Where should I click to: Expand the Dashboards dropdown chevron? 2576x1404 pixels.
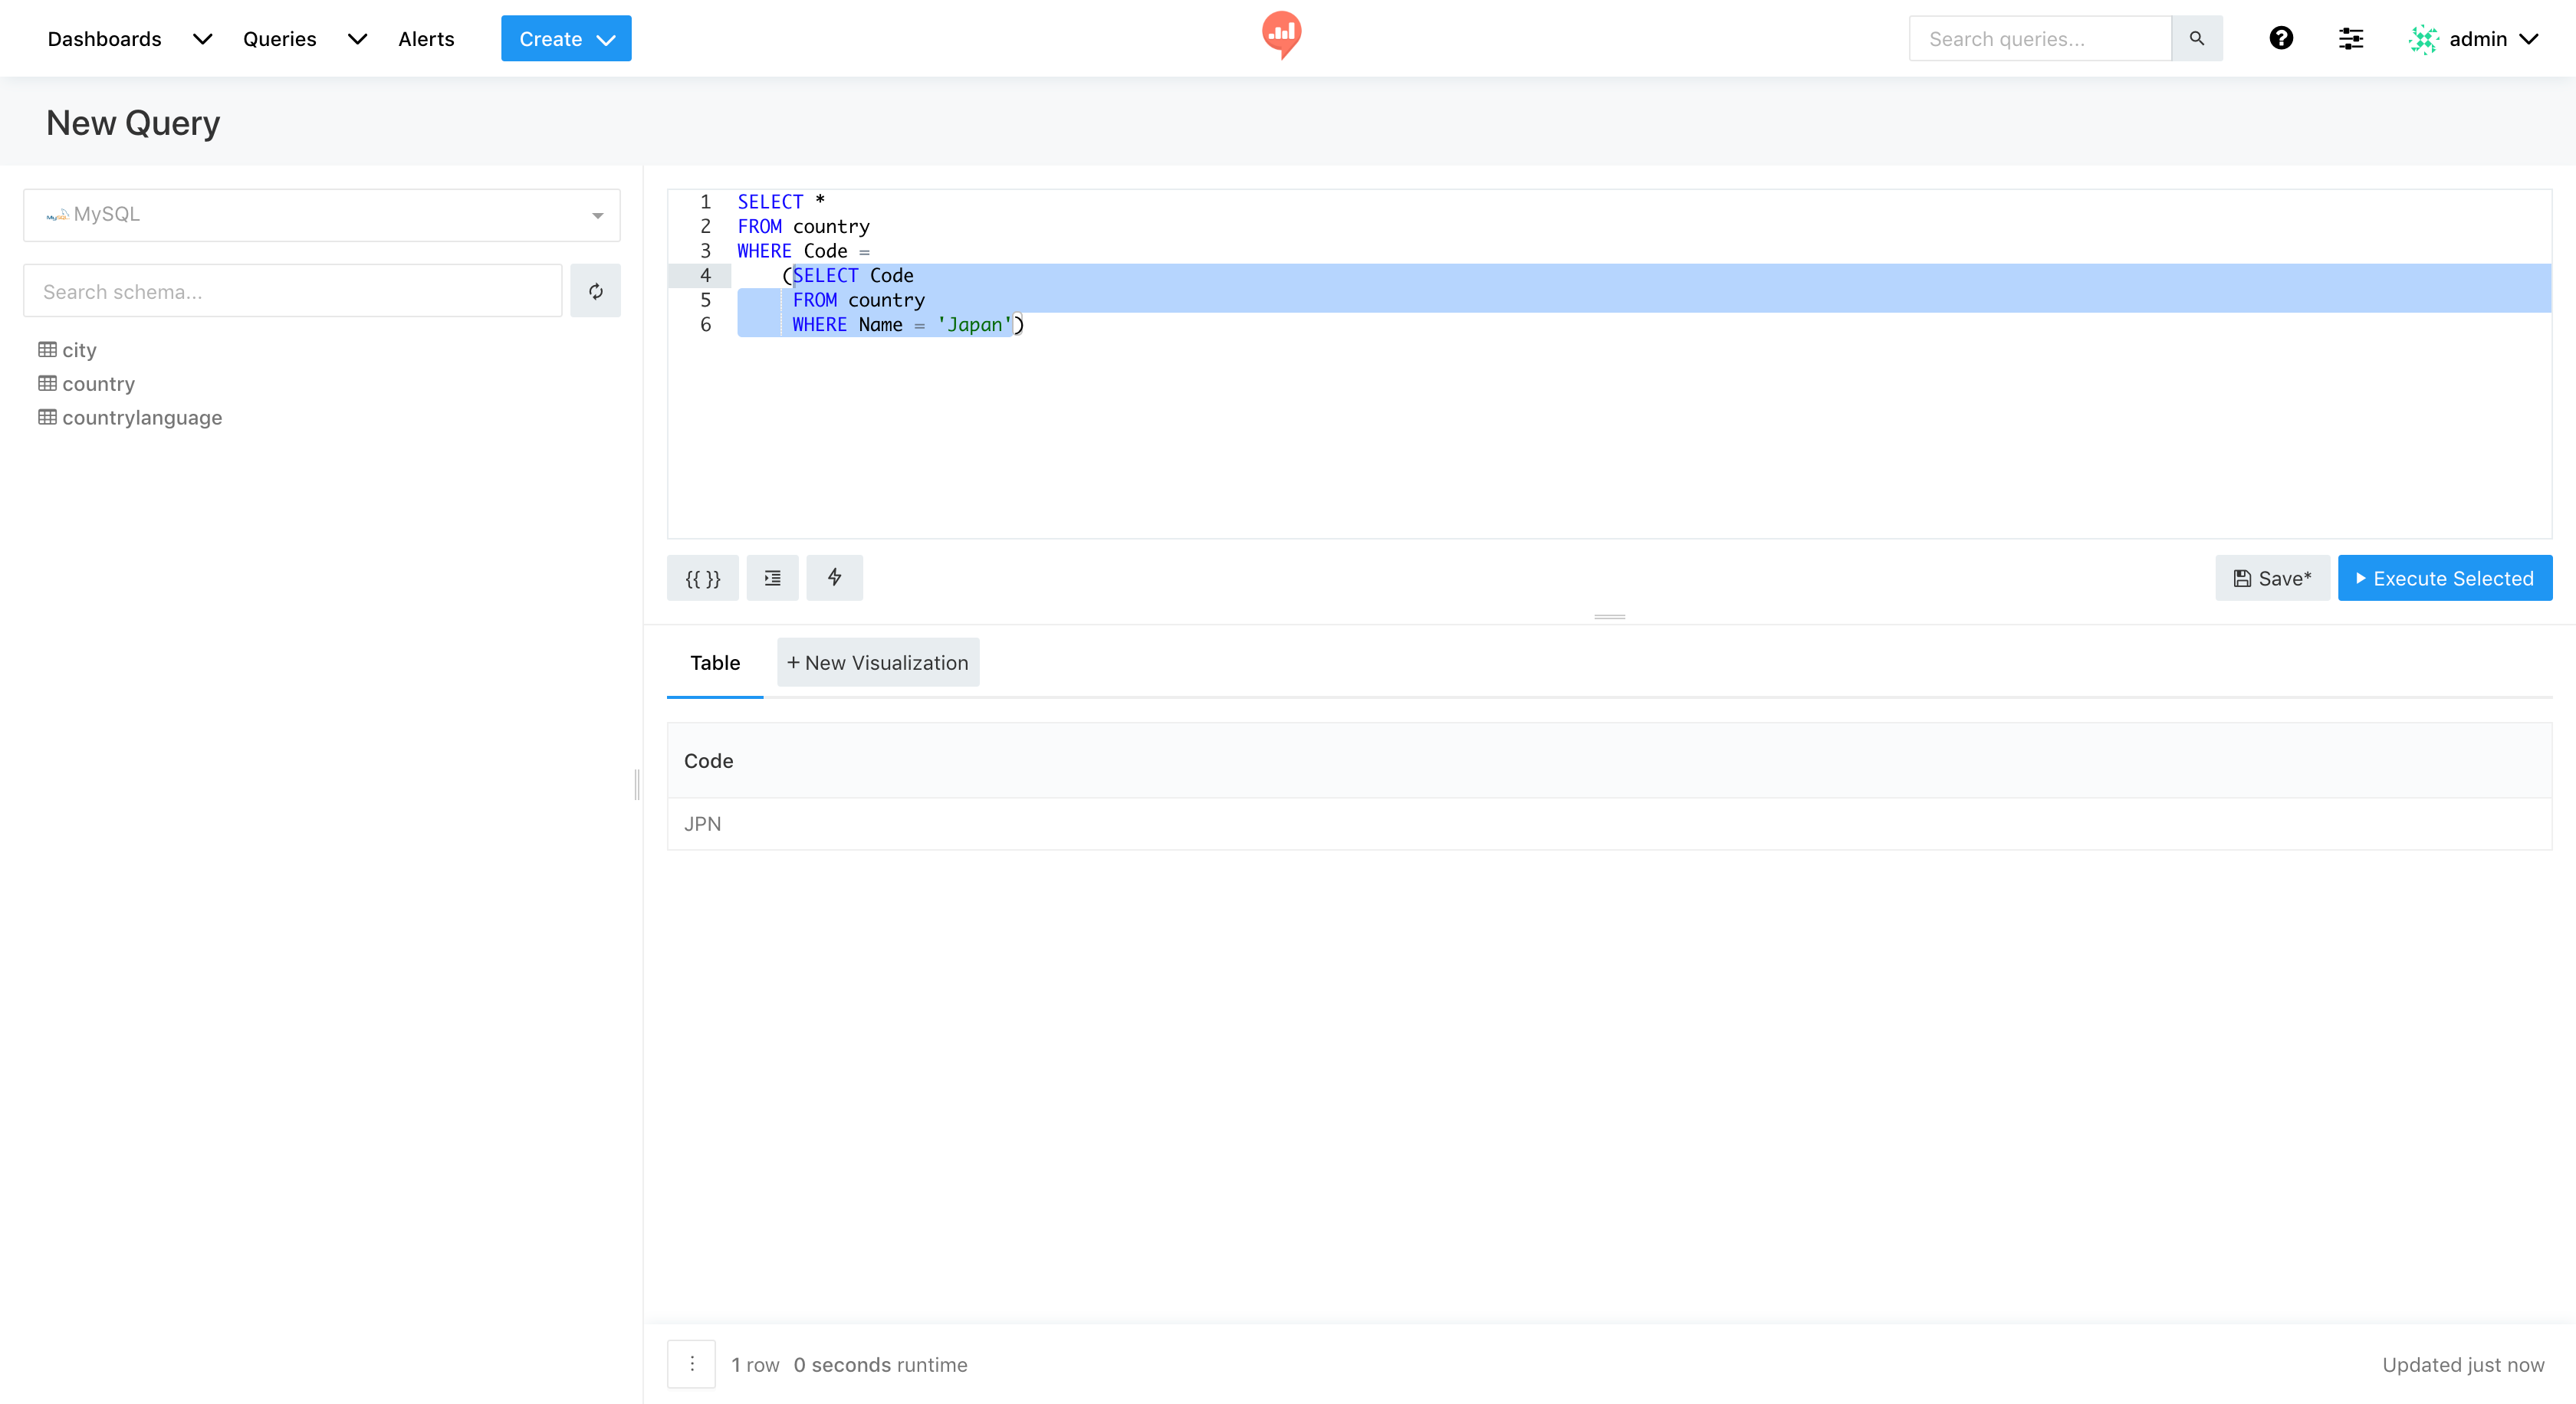(x=202, y=39)
